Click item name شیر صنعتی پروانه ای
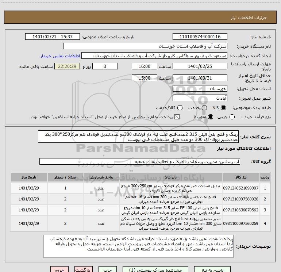This screenshot has height=272, width=281. click(171, 223)
